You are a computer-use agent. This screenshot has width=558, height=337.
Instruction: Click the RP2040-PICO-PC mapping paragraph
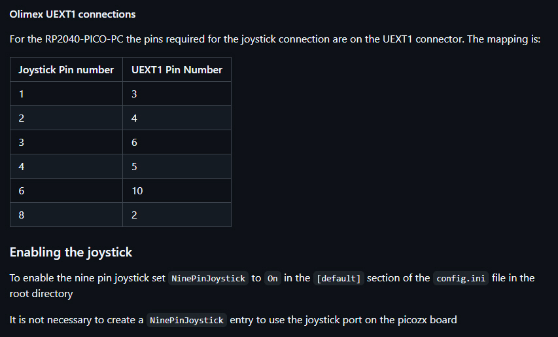click(275, 39)
